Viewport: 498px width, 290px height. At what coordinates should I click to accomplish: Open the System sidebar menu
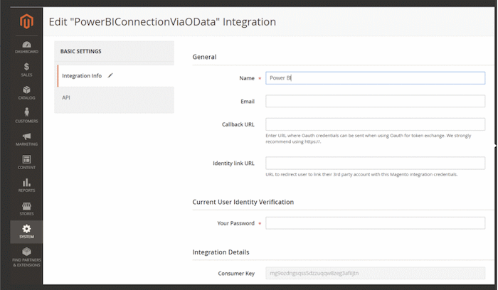pyautogui.click(x=26, y=232)
